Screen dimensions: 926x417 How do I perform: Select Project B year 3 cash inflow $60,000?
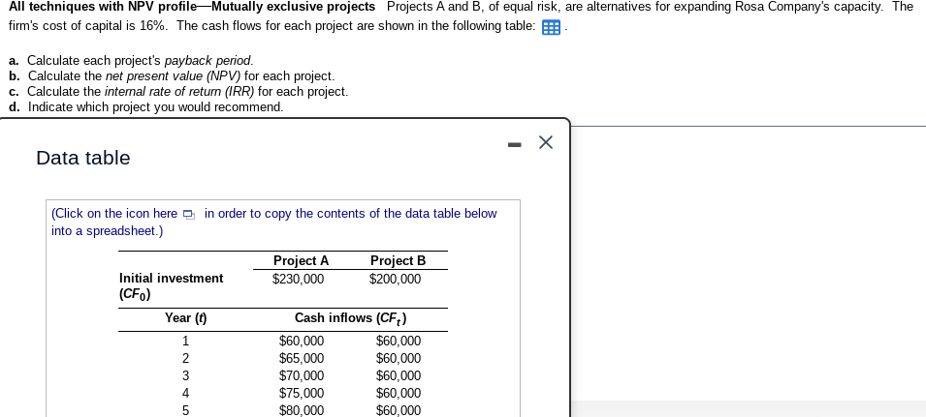click(399, 375)
